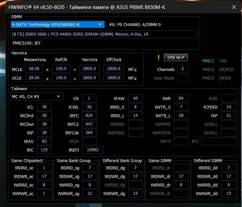Select the tRDWR_sc value 17

pyautogui.click(x=44, y=176)
